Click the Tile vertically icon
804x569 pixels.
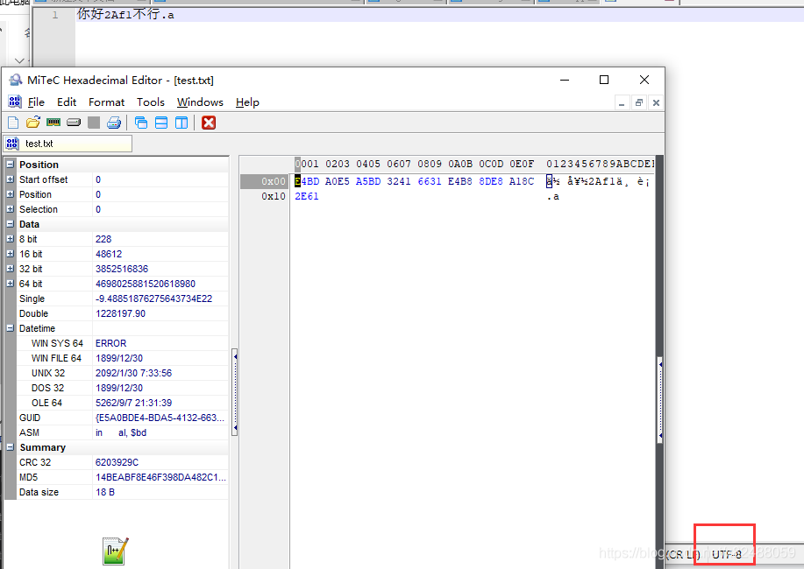(181, 123)
